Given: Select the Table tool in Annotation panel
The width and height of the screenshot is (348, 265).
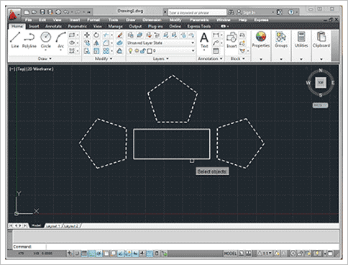Looking at the screenshot, I should click(x=216, y=51).
